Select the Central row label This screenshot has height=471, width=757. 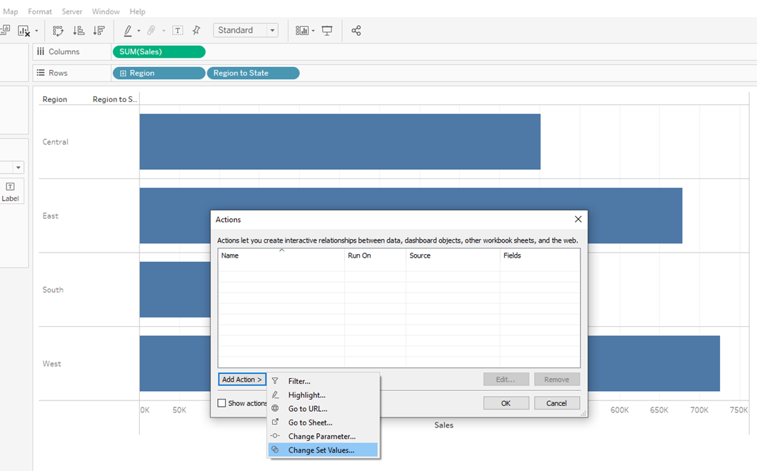pos(56,142)
